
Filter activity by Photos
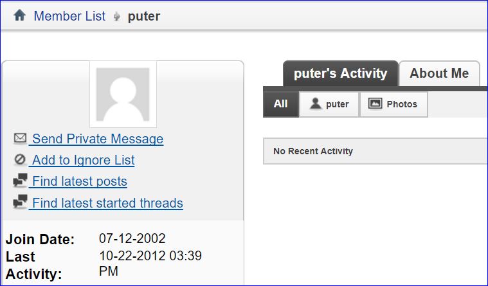pos(393,104)
